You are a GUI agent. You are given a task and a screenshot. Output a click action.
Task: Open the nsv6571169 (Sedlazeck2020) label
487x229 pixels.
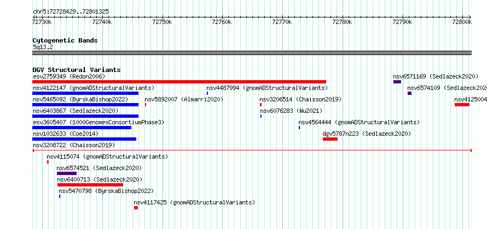click(436, 76)
